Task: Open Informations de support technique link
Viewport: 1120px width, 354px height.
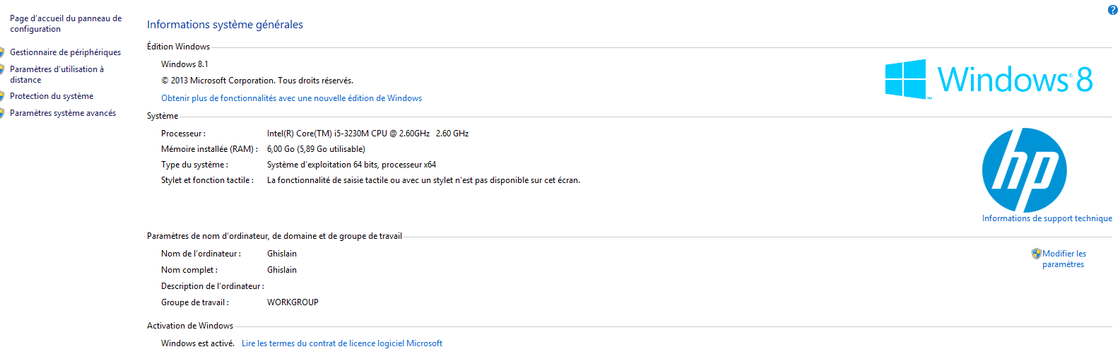Action: [x=1047, y=218]
